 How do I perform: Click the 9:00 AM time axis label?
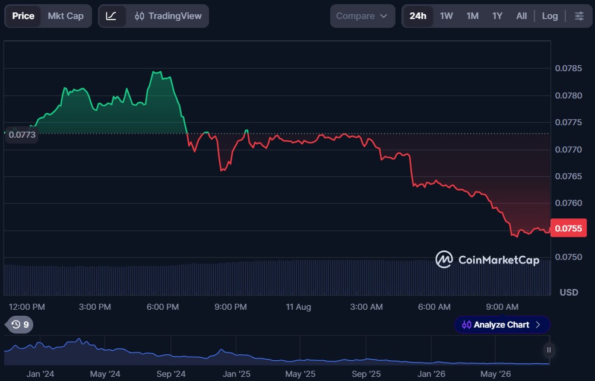(502, 307)
